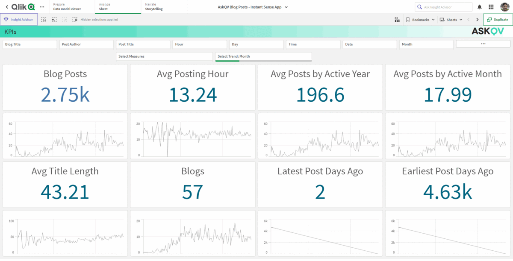The width and height of the screenshot is (513, 261).
Task: Click the user profile avatar
Action: 504,7
